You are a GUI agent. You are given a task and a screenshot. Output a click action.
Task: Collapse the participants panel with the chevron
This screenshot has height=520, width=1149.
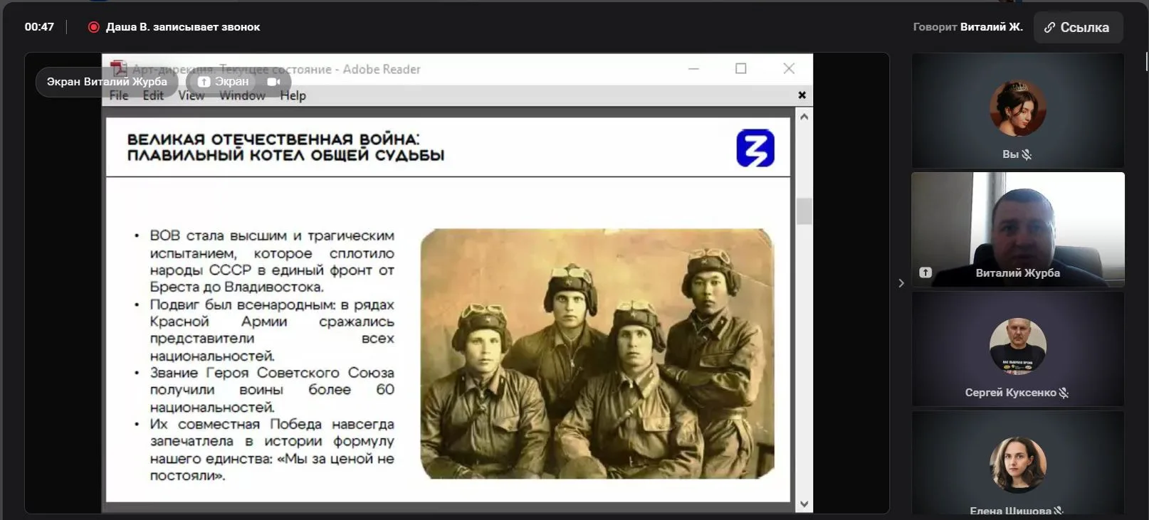coord(901,283)
